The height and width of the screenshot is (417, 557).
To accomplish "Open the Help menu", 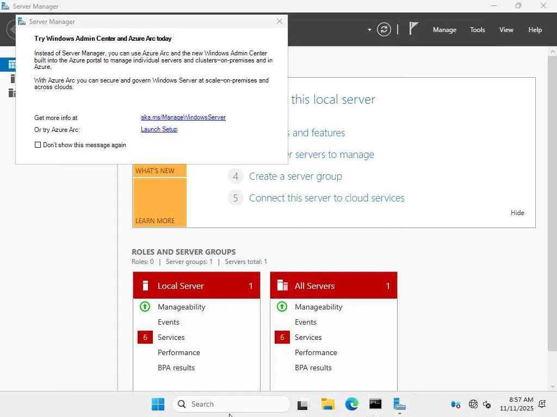I will coord(535,30).
